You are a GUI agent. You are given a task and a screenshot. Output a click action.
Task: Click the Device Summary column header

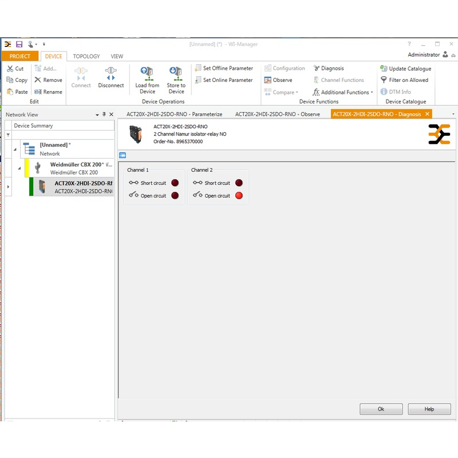pyautogui.click(x=63, y=125)
